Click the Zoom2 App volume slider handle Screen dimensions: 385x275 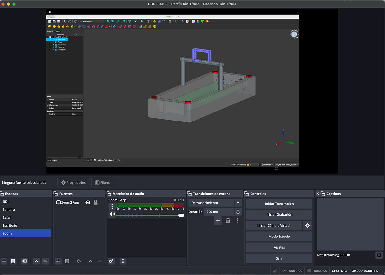coord(181,215)
